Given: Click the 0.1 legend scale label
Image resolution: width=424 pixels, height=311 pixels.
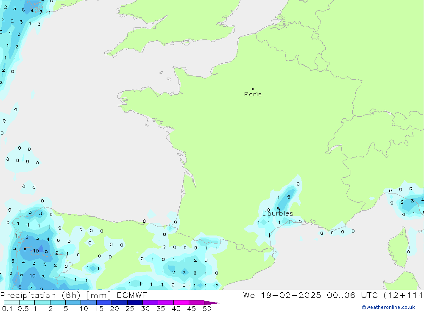Looking at the screenshot, I should click(7, 308).
